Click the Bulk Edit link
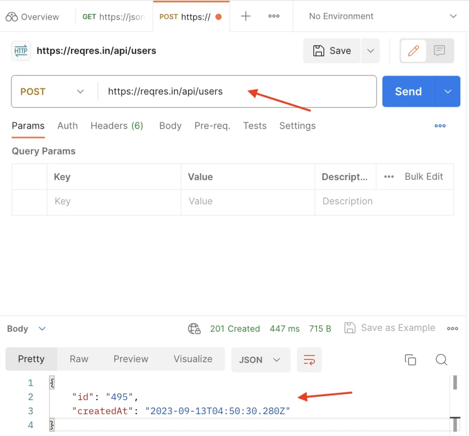This screenshot has height=436, width=469. click(424, 177)
